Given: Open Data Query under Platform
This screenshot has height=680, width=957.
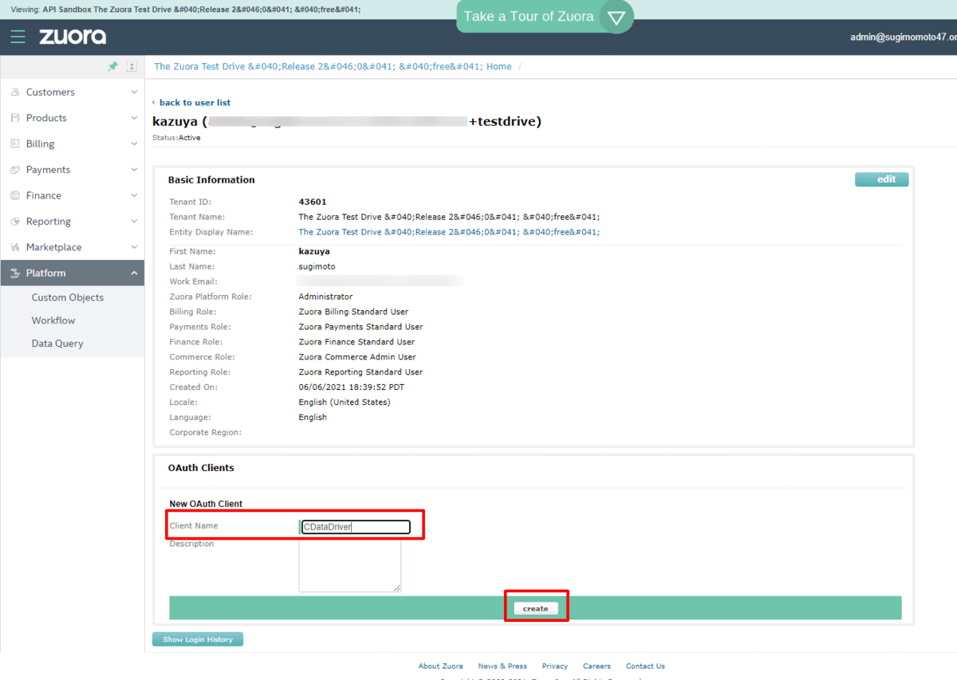Looking at the screenshot, I should pyautogui.click(x=57, y=344).
